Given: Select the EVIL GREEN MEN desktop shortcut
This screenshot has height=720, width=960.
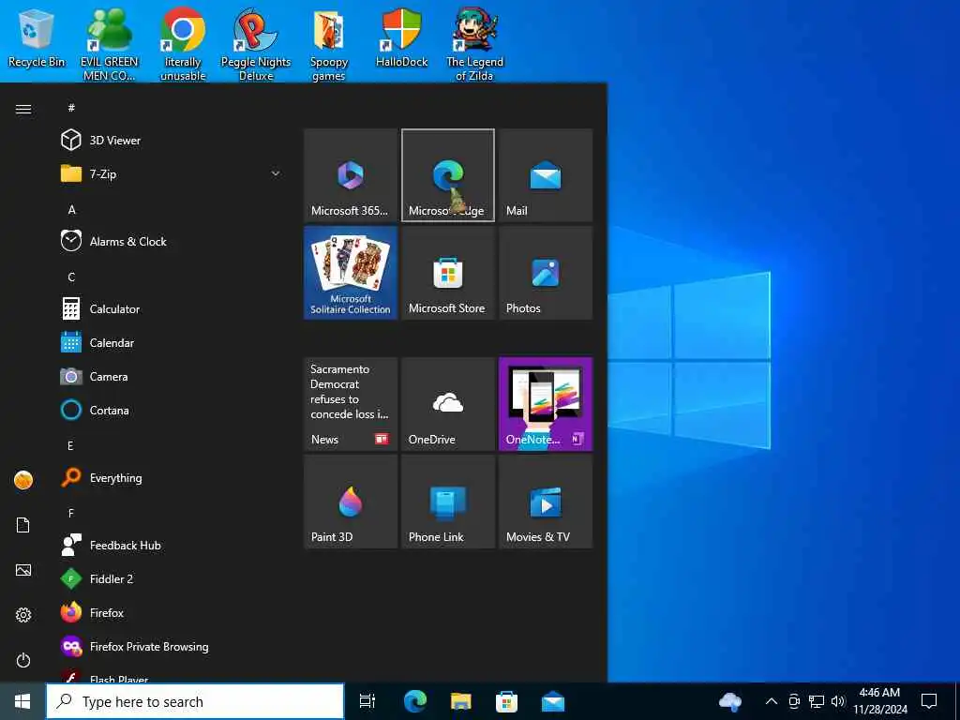Looking at the screenshot, I should click(109, 44).
